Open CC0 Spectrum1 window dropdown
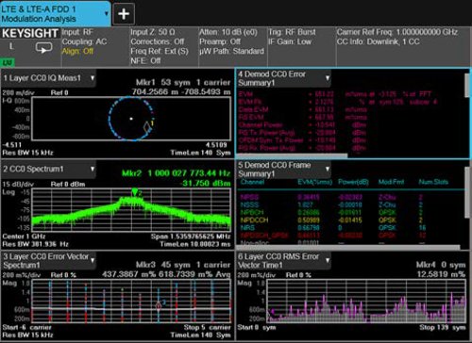Screen dimensions: 472x343 [93, 169]
